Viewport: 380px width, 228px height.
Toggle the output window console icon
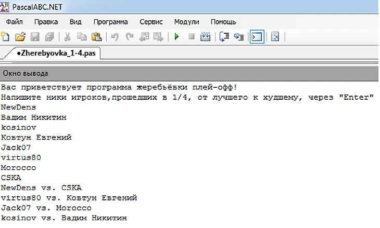tap(257, 37)
